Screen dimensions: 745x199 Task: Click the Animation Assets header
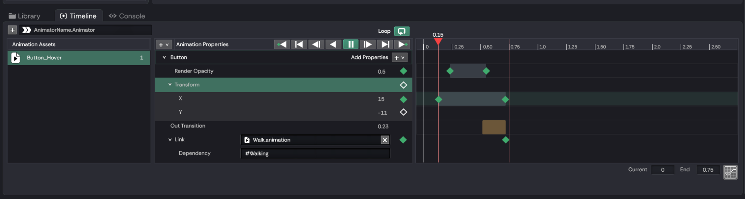click(x=79, y=44)
